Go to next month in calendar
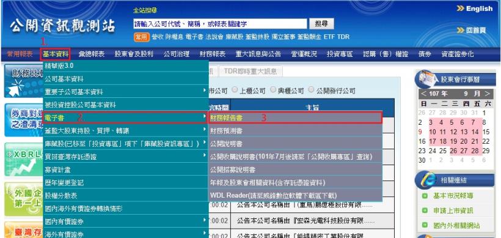 coord(488,94)
